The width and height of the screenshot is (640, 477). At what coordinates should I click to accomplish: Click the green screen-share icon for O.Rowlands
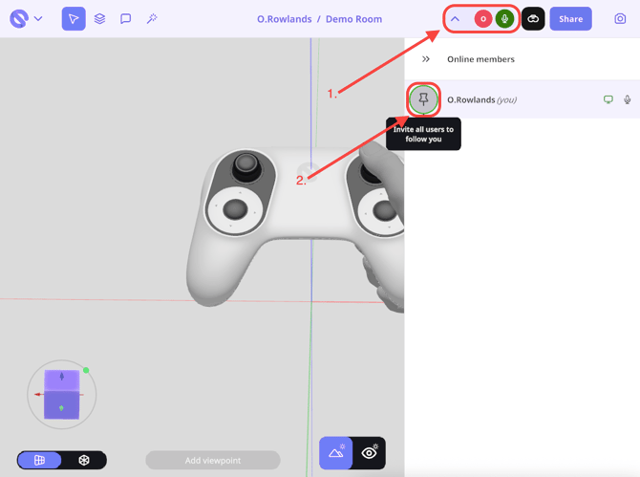coord(608,99)
